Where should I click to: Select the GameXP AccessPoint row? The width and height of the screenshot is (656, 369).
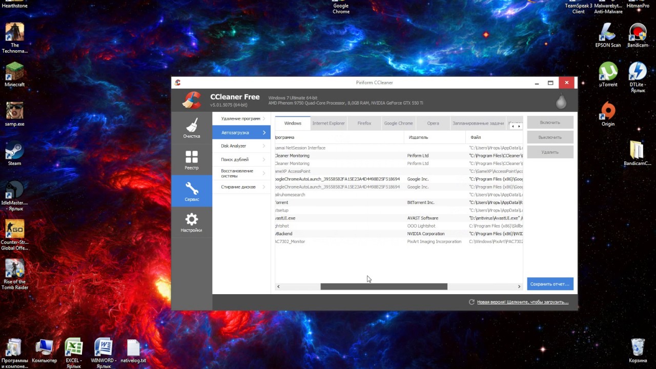[x=399, y=171]
